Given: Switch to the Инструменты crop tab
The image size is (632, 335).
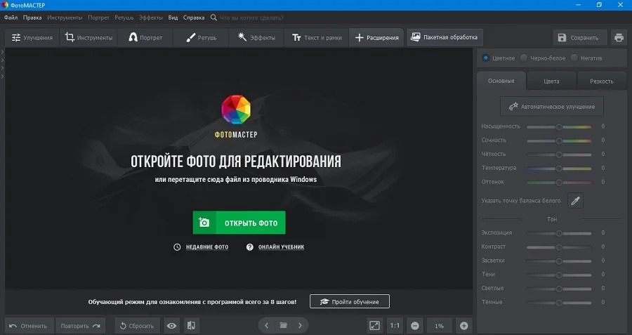Looking at the screenshot, I should tap(88, 37).
